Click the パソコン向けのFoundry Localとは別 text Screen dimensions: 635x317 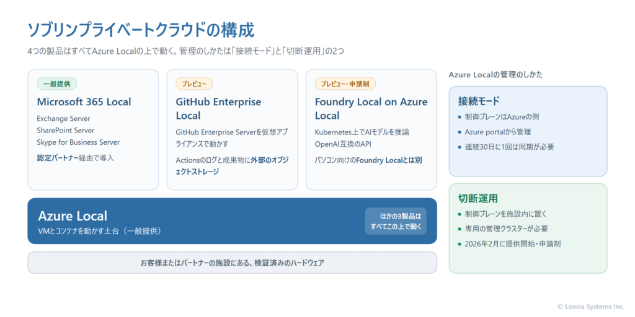368,160
